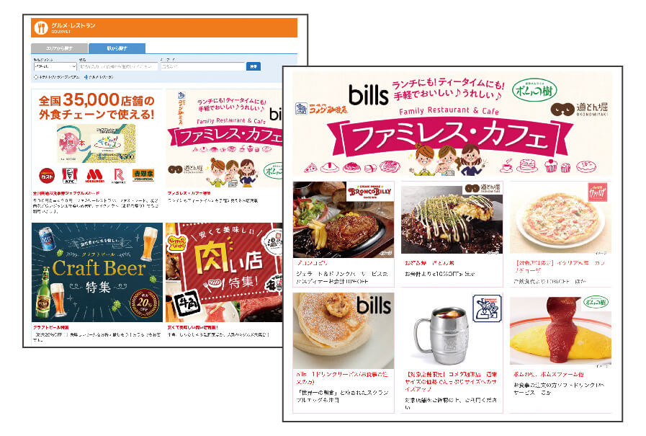Viewport: 646px width, 436px height.
Task: Click the Bronco Billy steak thumbnail
Action: tap(344, 219)
